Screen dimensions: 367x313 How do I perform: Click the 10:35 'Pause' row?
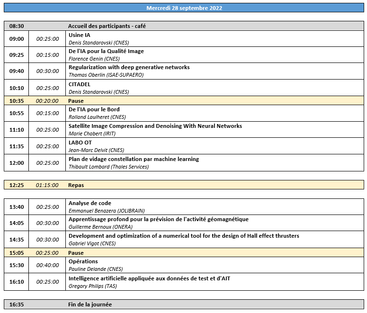76,101
